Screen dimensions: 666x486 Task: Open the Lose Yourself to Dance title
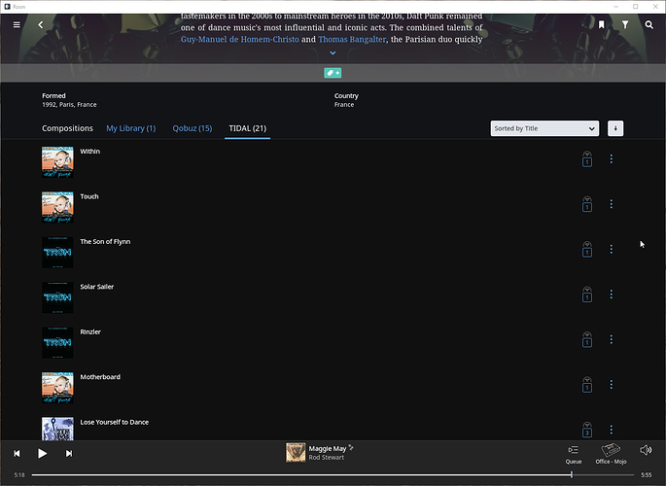[x=115, y=422]
